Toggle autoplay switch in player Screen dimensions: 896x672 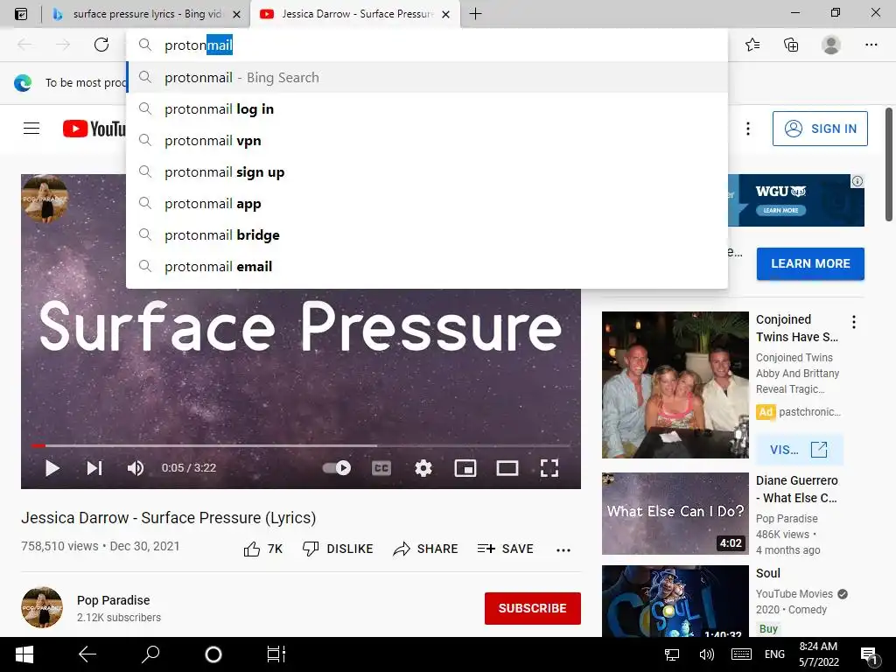(x=337, y=468)
